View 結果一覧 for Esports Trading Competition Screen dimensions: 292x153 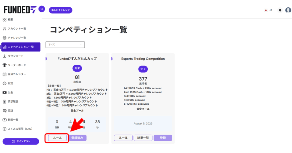[143, 138]
